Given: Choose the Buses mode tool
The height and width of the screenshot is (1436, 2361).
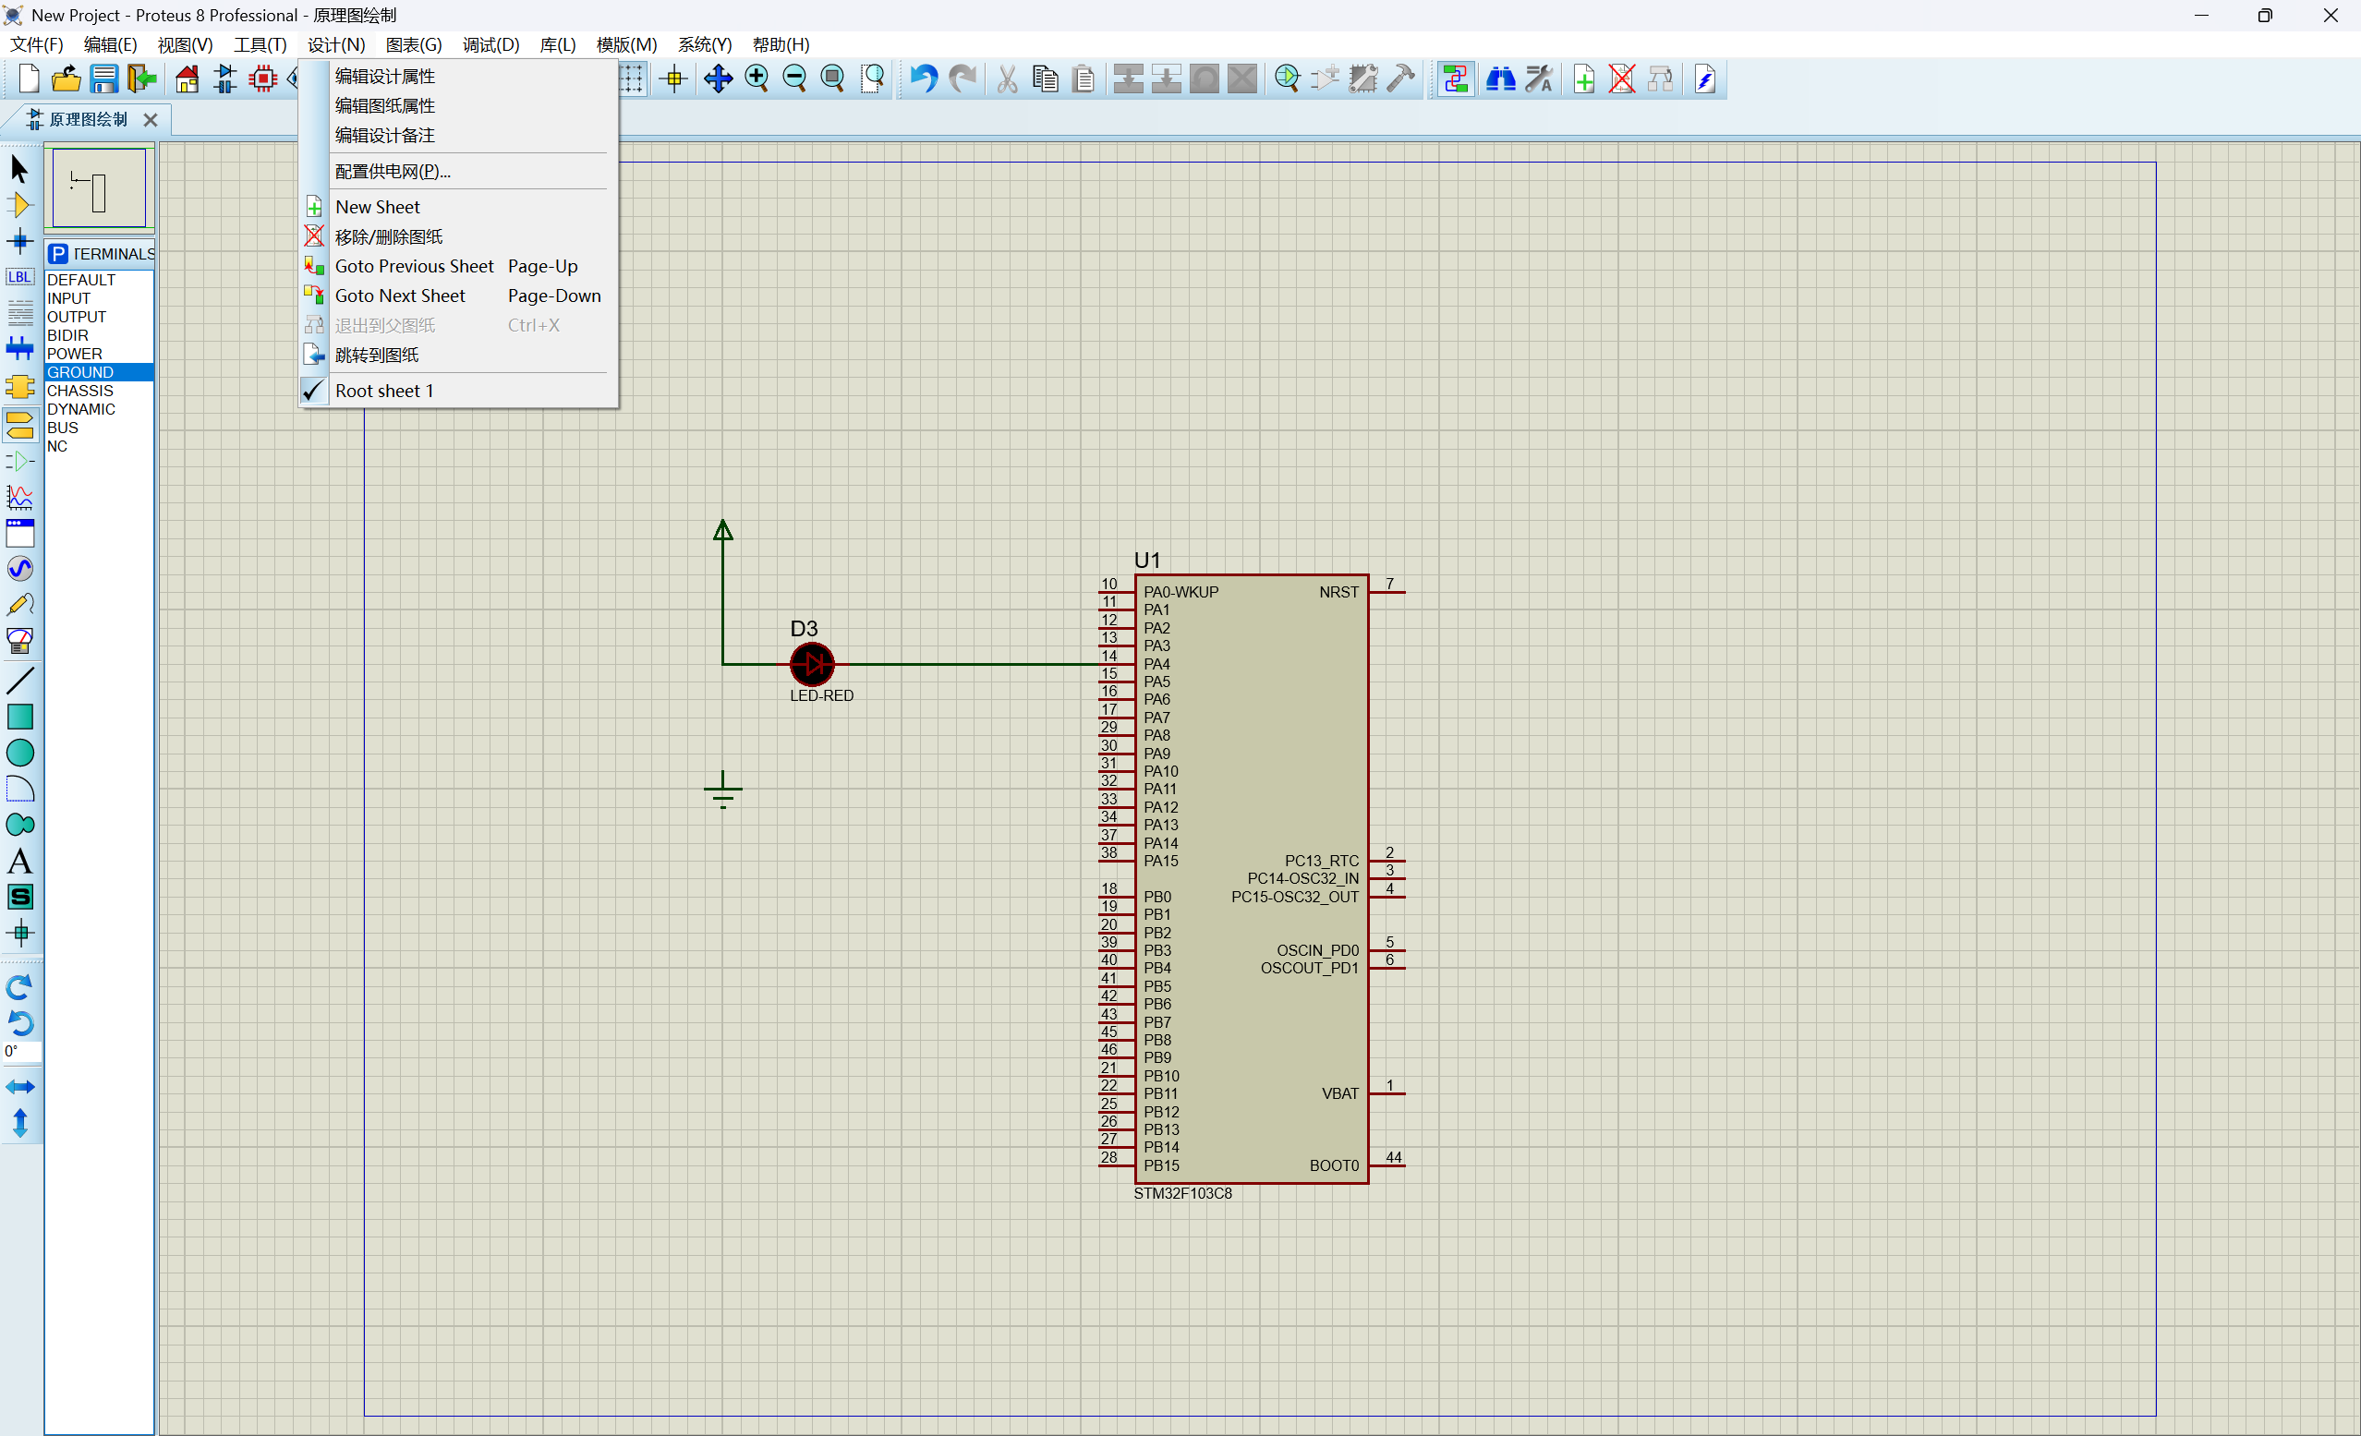Looking at the screenshot, I should coord(19,349).
